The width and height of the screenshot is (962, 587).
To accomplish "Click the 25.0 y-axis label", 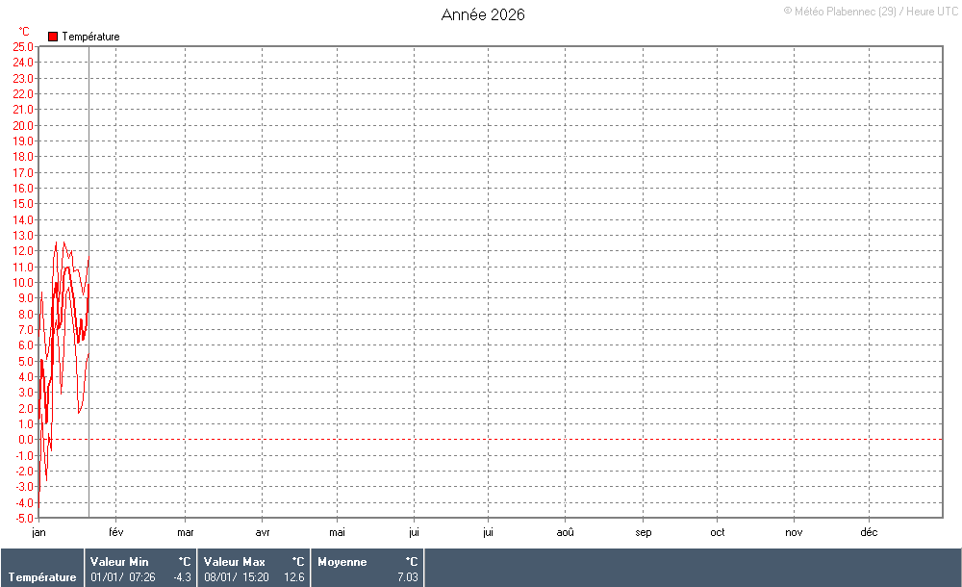I will point(23,46).
